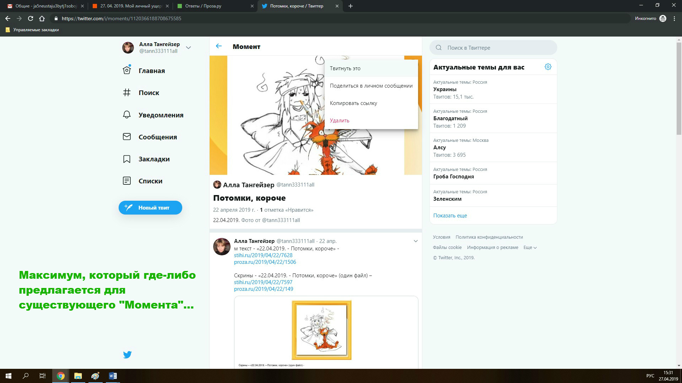
Task: Select Твитнуть это menu entry
Action: pyautogui.click(x=371, y=68)
